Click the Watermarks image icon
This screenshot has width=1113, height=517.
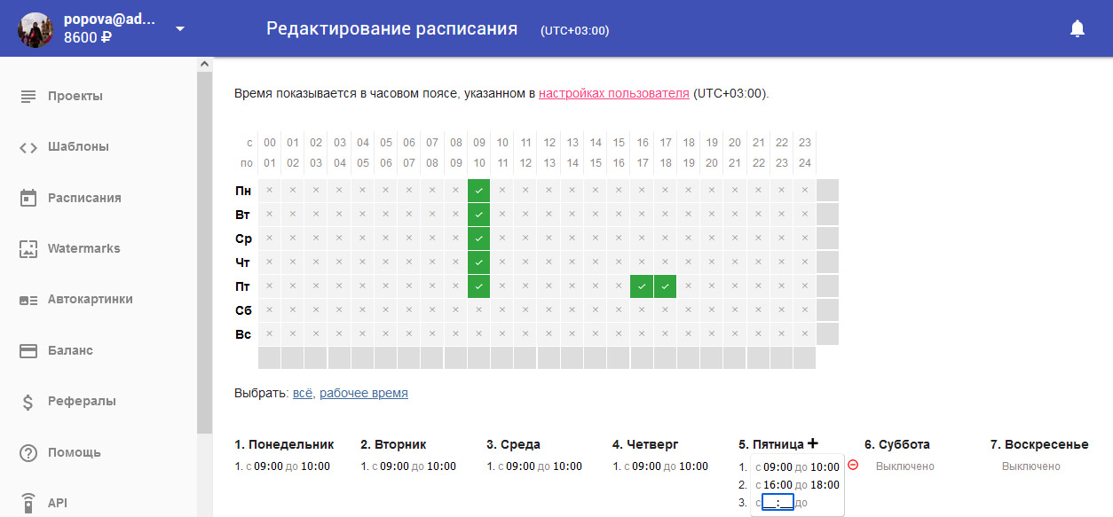[x=28, y=249]
